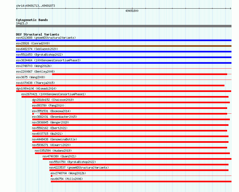The height and width of the screenshot is (192, 239).
Task: Click the 14q21.3 band label
Action: click(x=22, y=23)
